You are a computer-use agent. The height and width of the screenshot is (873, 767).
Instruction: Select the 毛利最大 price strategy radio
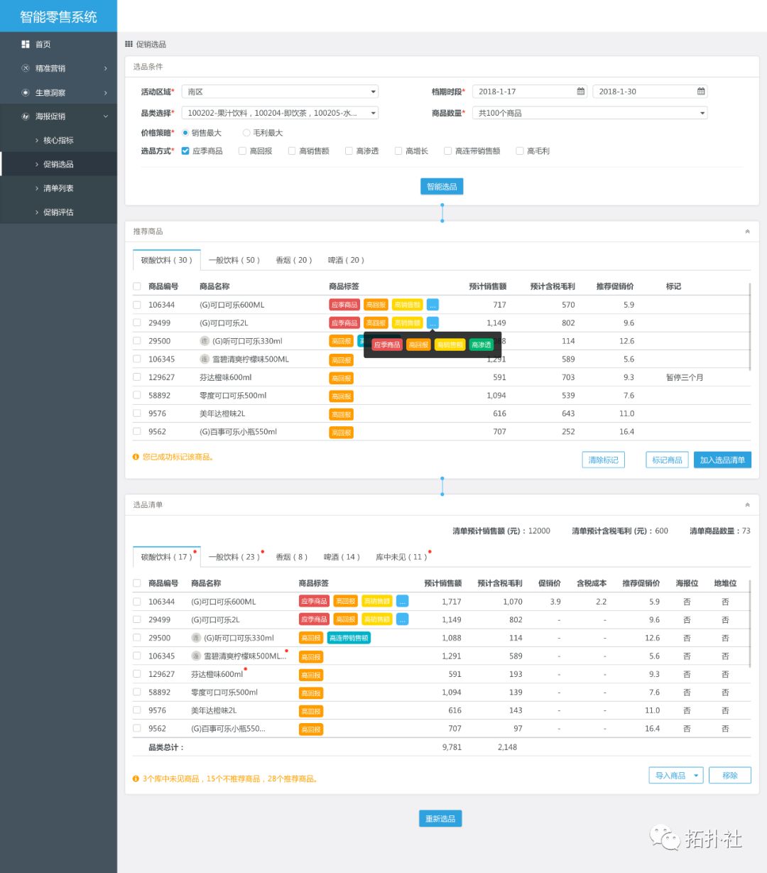(246, 133)
